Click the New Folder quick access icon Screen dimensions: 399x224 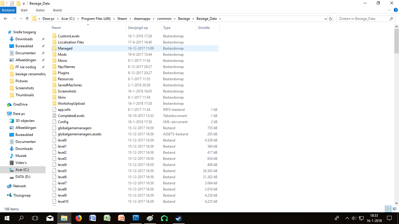pos(18,3)
